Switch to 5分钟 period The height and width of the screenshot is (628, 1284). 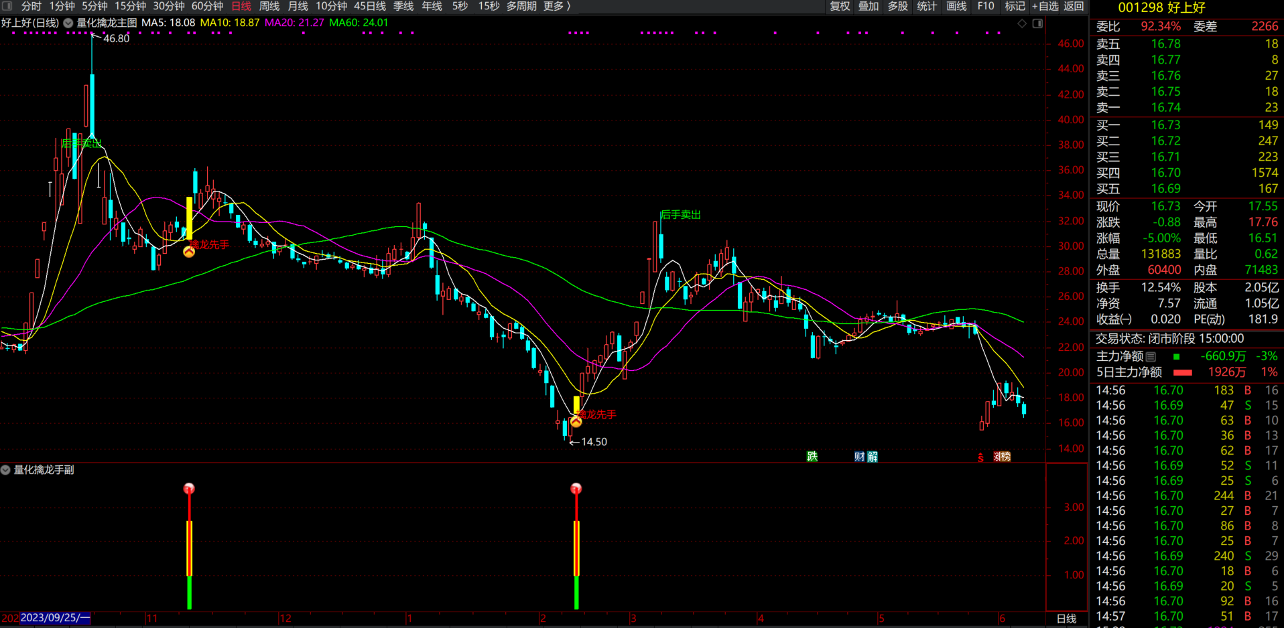click(x=95, y=6)
